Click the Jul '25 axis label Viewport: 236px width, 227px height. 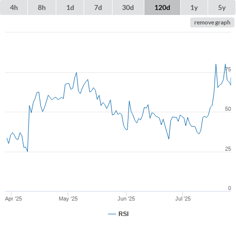pos(183,199)
